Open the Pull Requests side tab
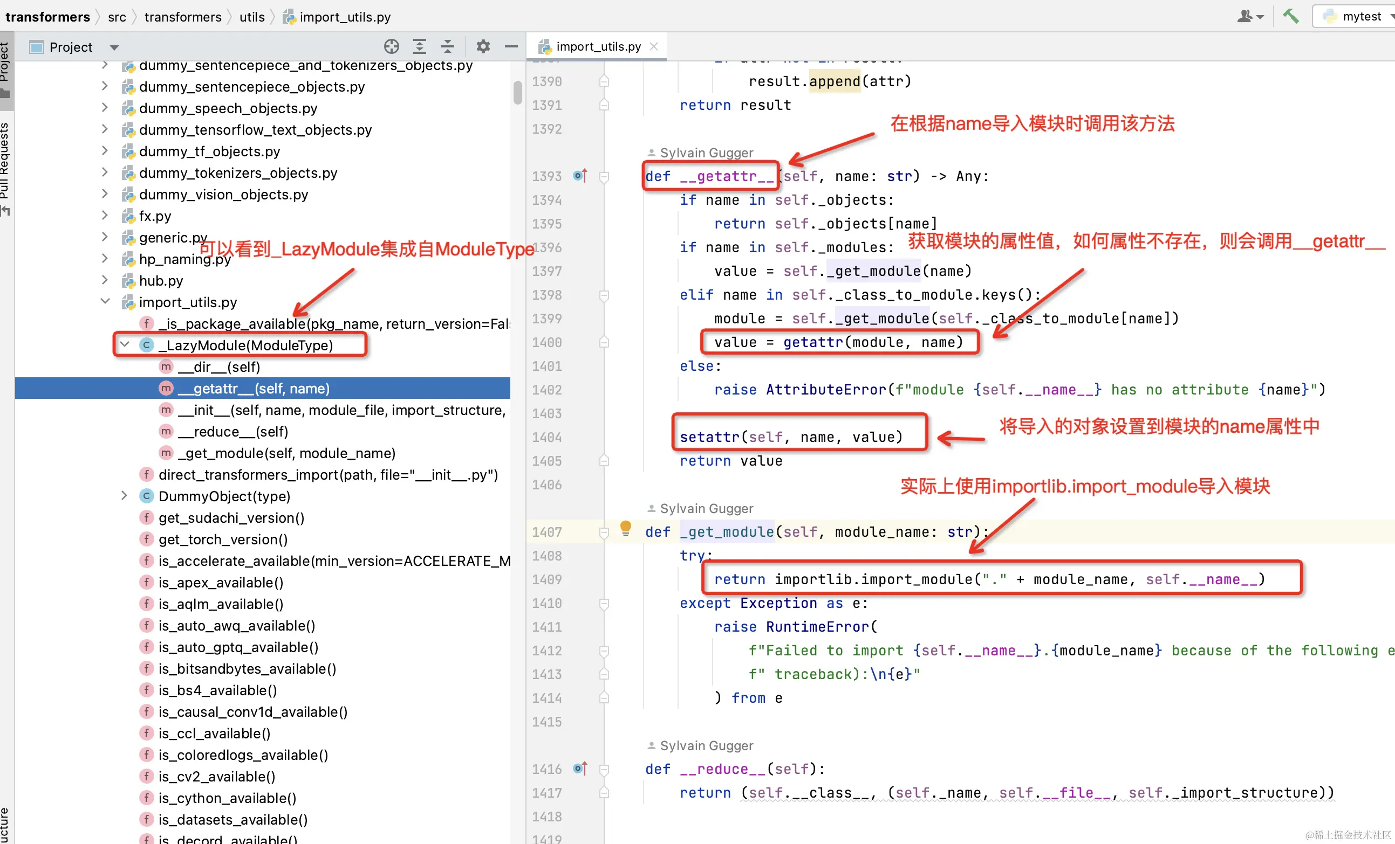1395x844 pixels. (5, 164)
